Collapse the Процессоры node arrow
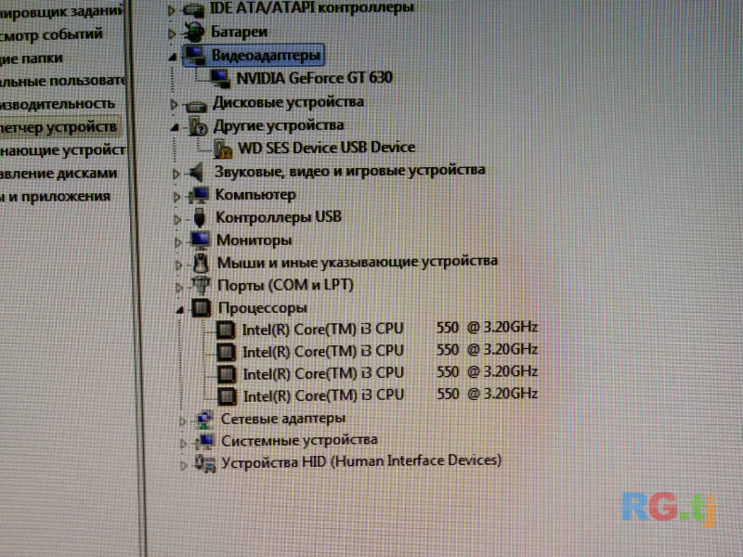The height and width of the screenshot is (557, 743). click(x=179, y=310)
